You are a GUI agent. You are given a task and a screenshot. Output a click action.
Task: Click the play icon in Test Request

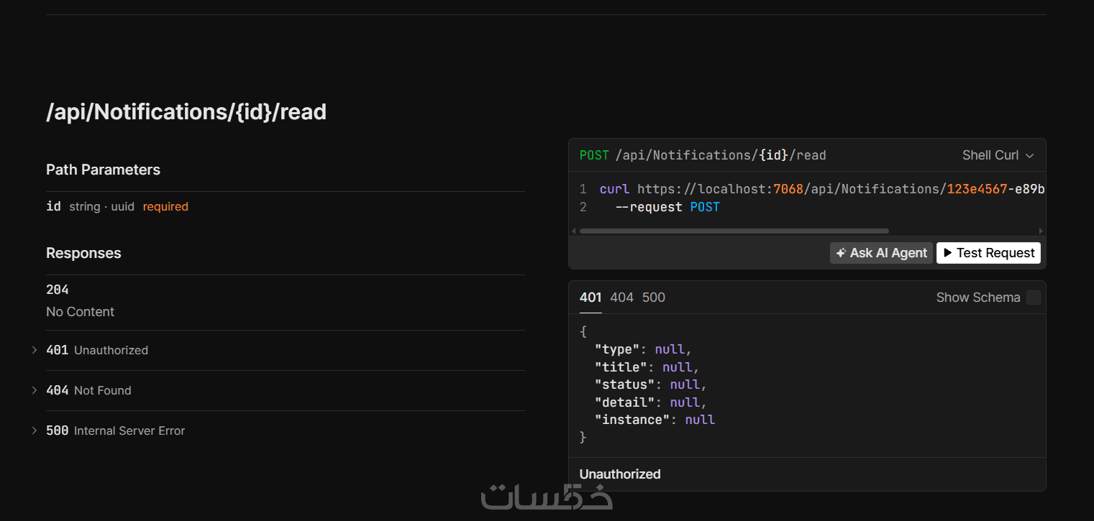click(948, 253)
